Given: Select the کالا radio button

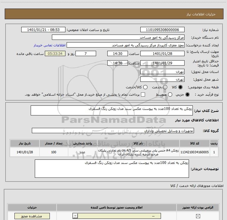Looking at the screenshot, I should (180, 87).
